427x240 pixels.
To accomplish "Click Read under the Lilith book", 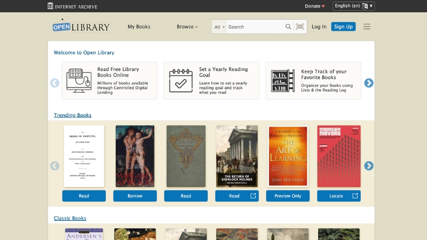I will 186,196.
